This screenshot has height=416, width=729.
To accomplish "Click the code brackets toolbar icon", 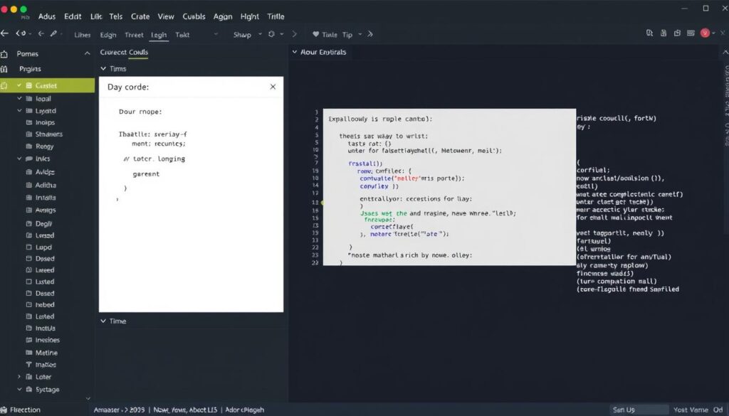I will pos(21,33).
